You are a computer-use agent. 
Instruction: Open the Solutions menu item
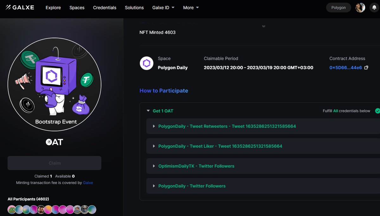tap(134, 8)
